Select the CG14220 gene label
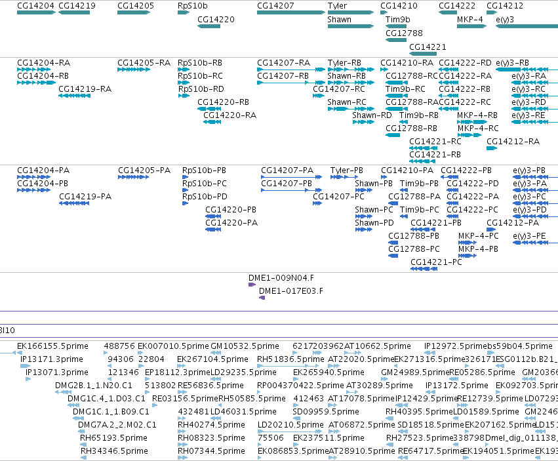Image resolution: width=558 pixels, height=461 pixels. 216,20
